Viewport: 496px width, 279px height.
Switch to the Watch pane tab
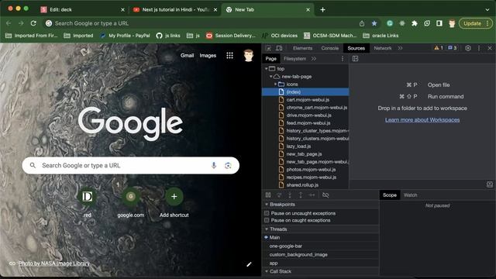[410, 195]
